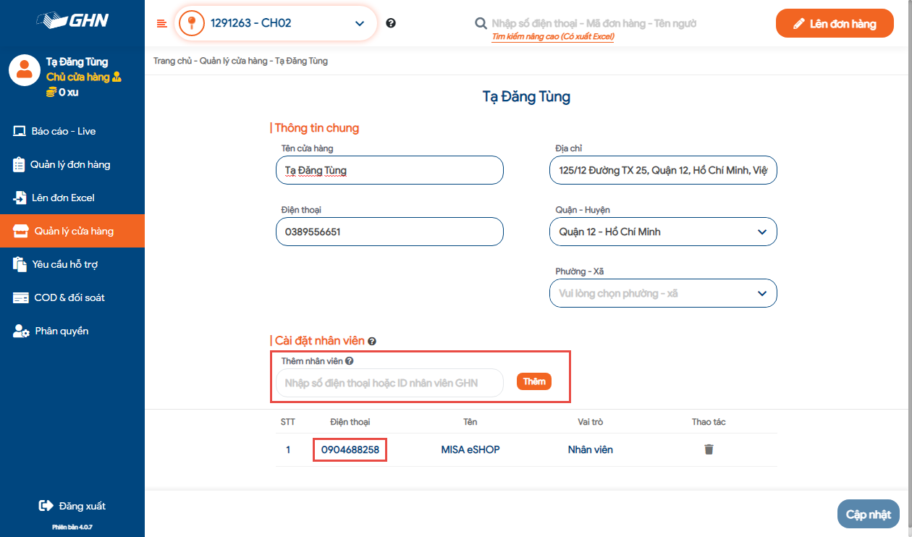Select Phân quyền in sidebar
912x537 pixels.
pyautogui.click(x=61, y=331)
